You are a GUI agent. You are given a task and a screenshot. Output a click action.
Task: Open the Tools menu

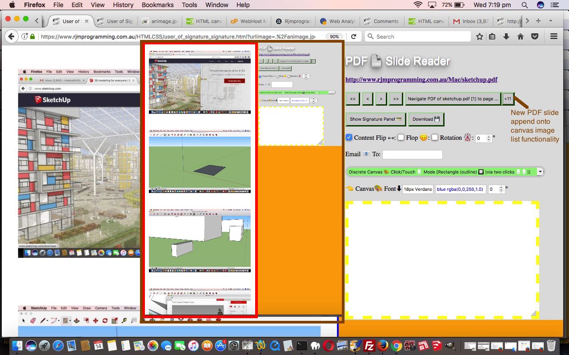tap(189, 5)
